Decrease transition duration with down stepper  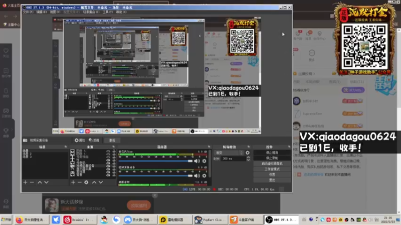click(x=248, y=160)
